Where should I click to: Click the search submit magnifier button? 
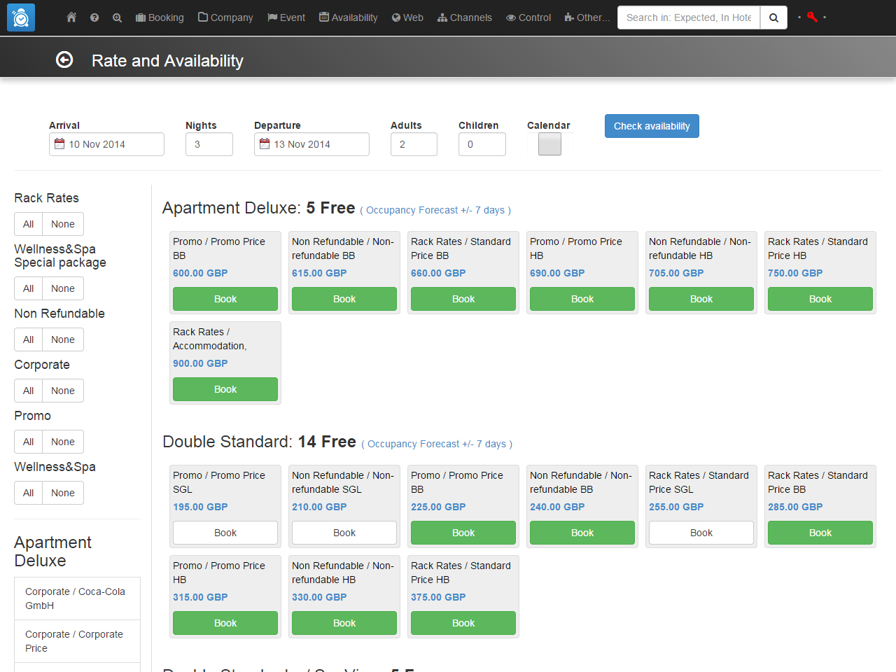(x=773, y=17)
